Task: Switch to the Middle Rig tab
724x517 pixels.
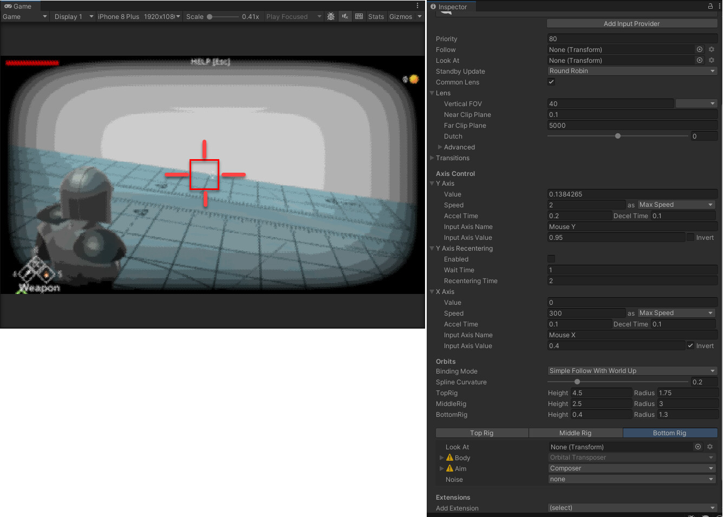Action: pos(576,433)
